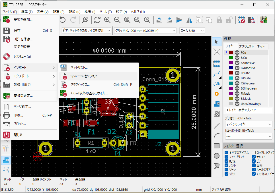
Task: Choose ネットリスト... import option
Action: 98,68
